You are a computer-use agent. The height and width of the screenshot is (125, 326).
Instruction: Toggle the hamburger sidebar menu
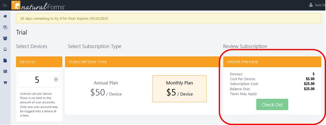click(x=5, y=5)
